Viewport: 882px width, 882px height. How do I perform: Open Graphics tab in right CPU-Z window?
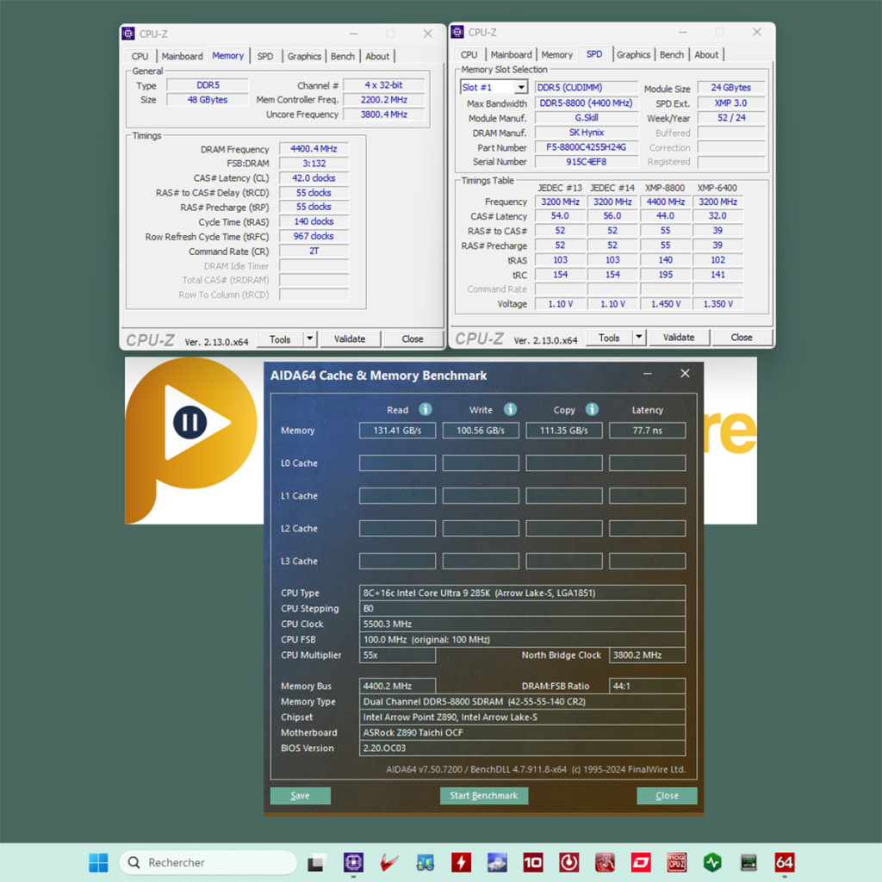(x=633, y=54)
